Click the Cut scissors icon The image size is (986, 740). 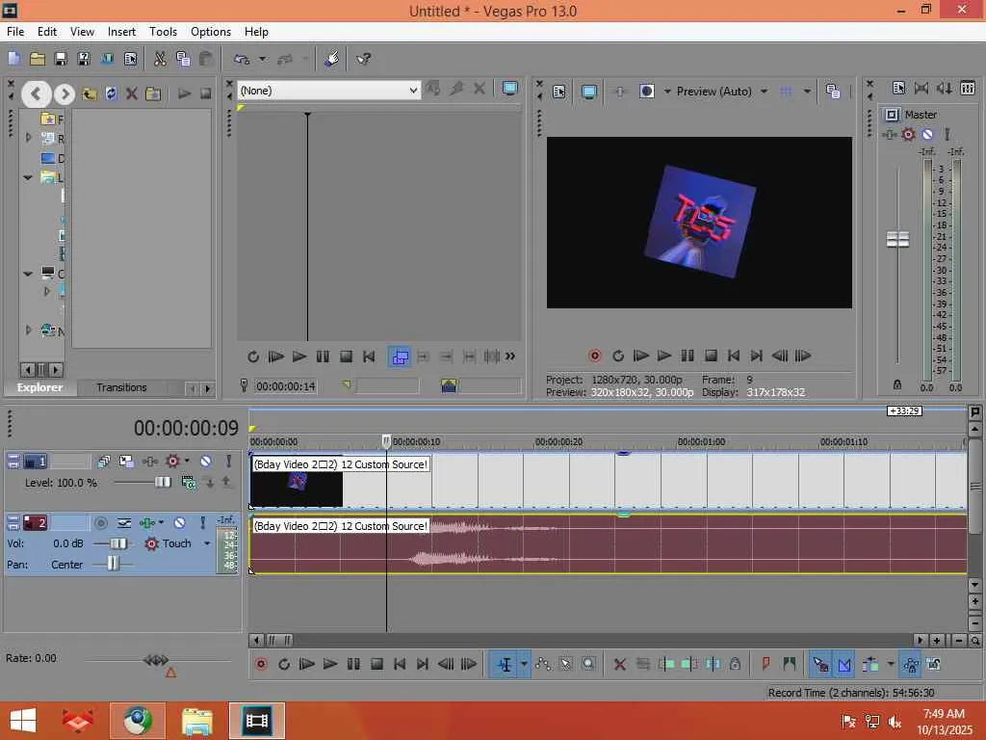coord(160,59)
